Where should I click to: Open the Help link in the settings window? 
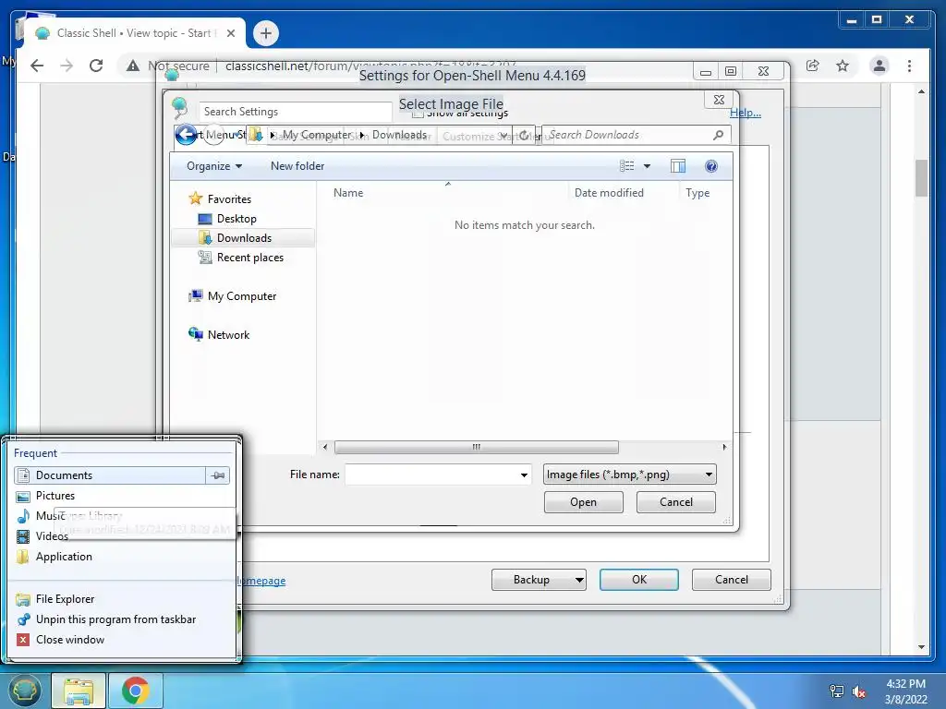pos(746,113)
